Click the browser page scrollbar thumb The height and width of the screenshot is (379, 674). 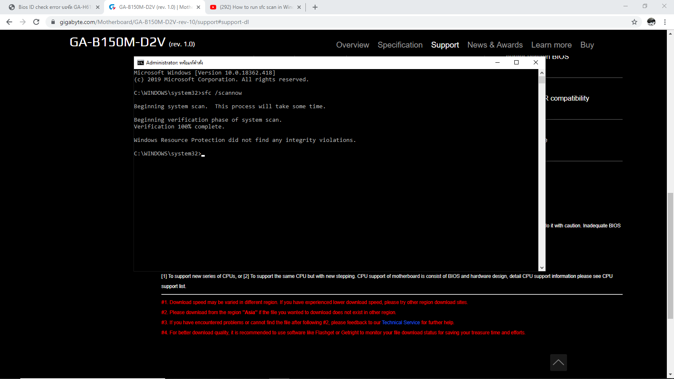tap(670, 256)
